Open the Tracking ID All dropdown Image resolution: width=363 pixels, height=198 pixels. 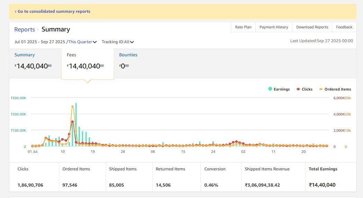click(x=126, y=42)
